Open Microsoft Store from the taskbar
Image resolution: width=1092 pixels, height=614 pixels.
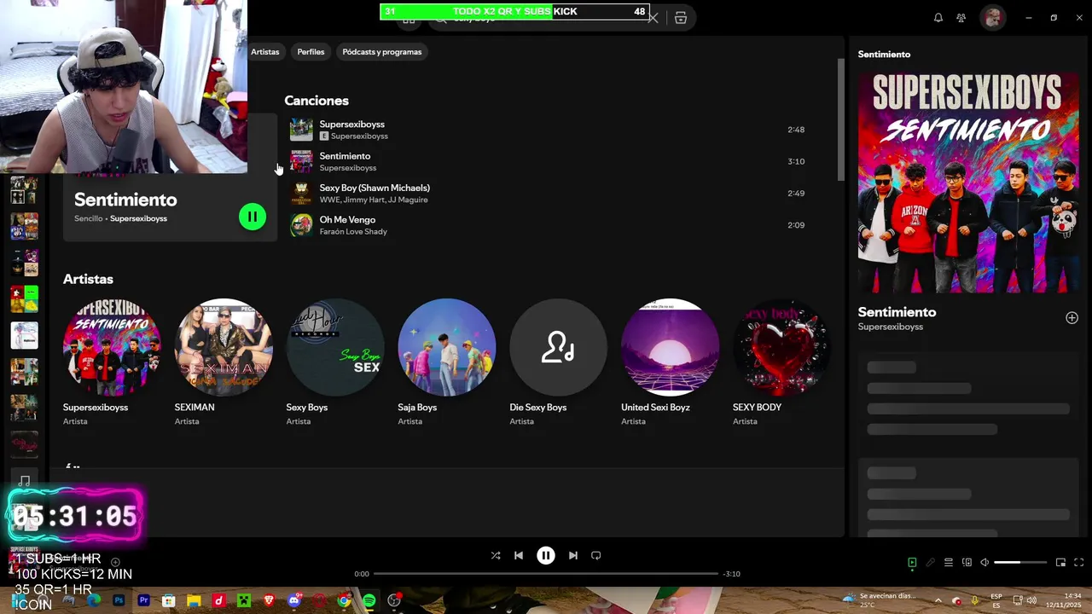pos(169,600)
